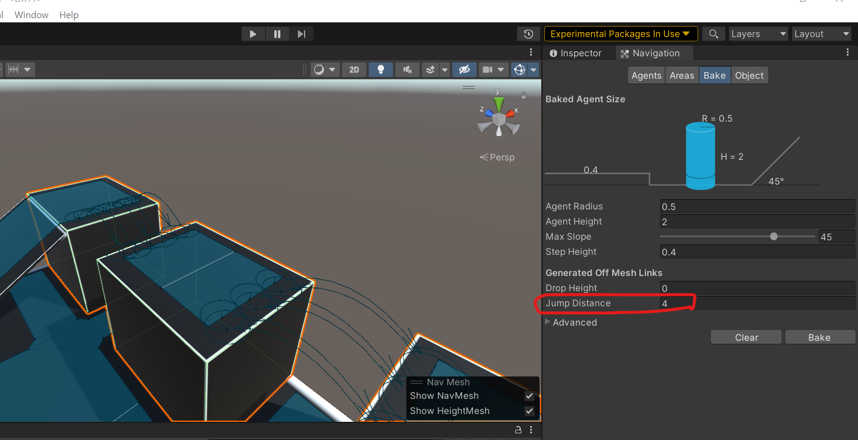Click the Drop Height field
The height and width of the screenshot is (440, 858).
click(x=757, y=288)
